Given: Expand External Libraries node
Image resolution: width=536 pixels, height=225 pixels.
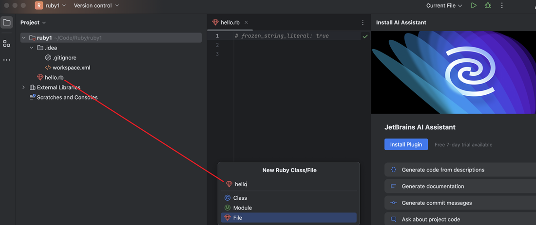Looking at the screenshot, I should (x=23, y=87).
